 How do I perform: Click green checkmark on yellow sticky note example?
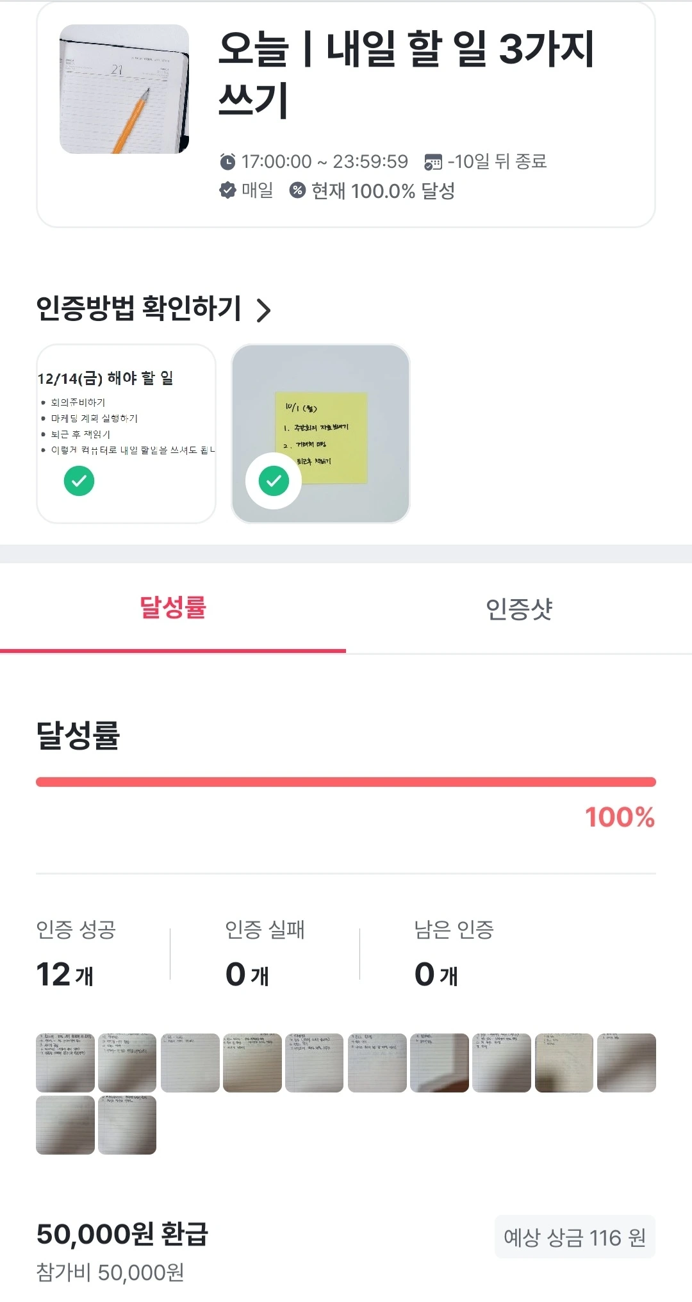(274, 481)
